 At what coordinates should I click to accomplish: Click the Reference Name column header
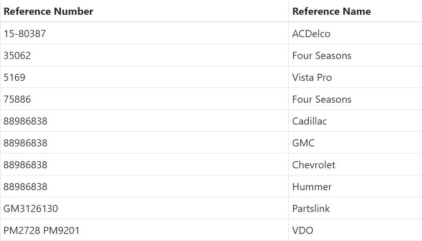point(331,11)
